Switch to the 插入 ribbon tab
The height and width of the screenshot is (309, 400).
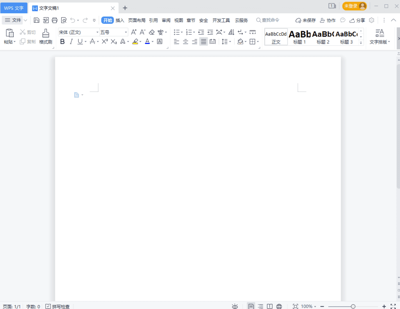click(120, 20)
